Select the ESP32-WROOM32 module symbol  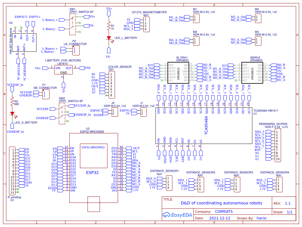93,155
